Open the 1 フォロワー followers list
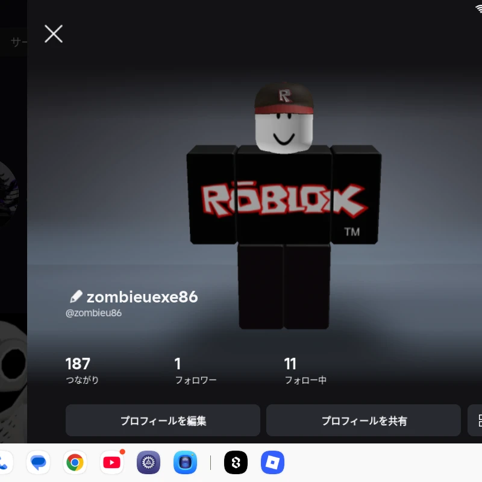This screenshot has height=482, width=482. click(x=195, y=371)
